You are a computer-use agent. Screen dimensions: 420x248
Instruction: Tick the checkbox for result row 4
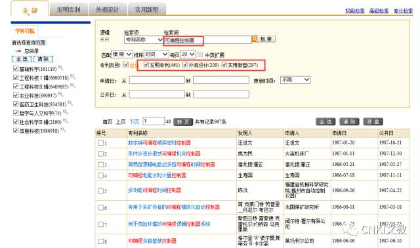100,175
